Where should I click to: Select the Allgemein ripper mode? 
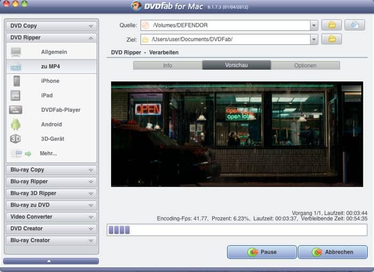[x=51, y=52]
